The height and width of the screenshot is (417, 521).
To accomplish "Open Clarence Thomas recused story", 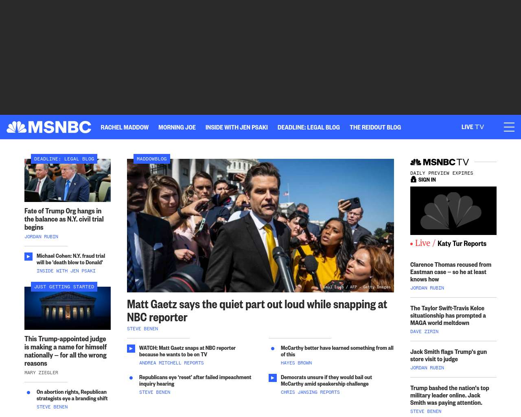I will click(x=451, y=272).
